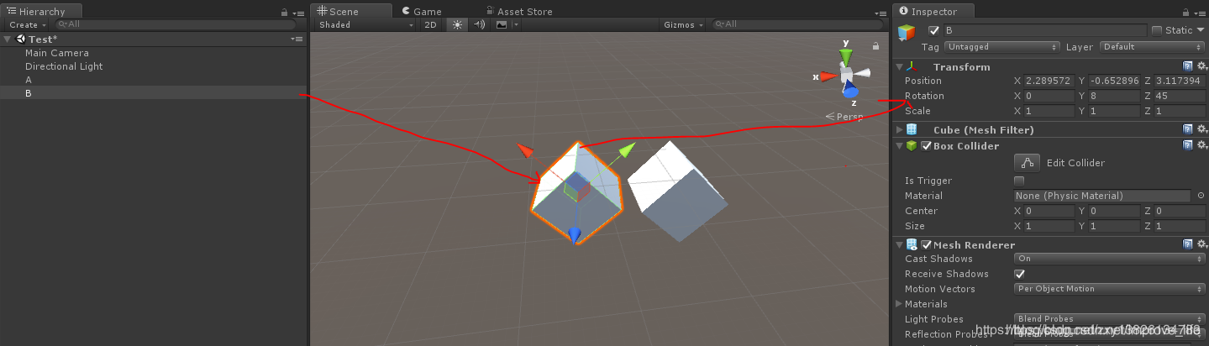
Task: Click Rotation Z value 45
Action: pyautogui.click(x=1180, y=96)
